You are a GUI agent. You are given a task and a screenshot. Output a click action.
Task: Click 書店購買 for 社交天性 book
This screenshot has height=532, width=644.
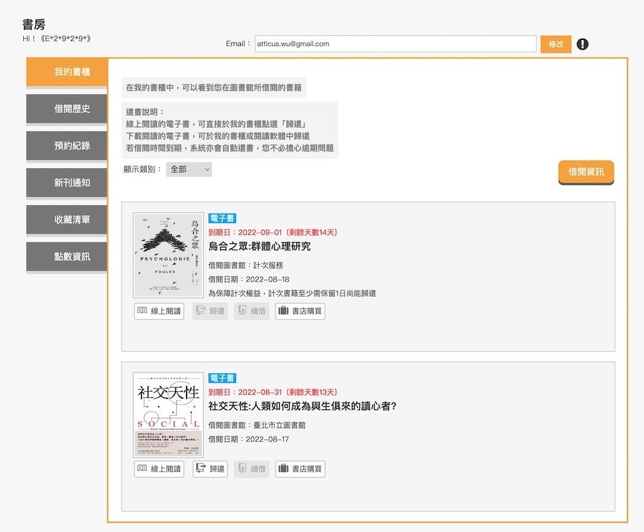[300, 469]
